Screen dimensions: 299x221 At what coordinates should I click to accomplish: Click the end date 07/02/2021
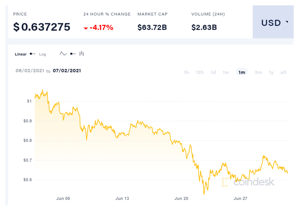coord(67,71)
